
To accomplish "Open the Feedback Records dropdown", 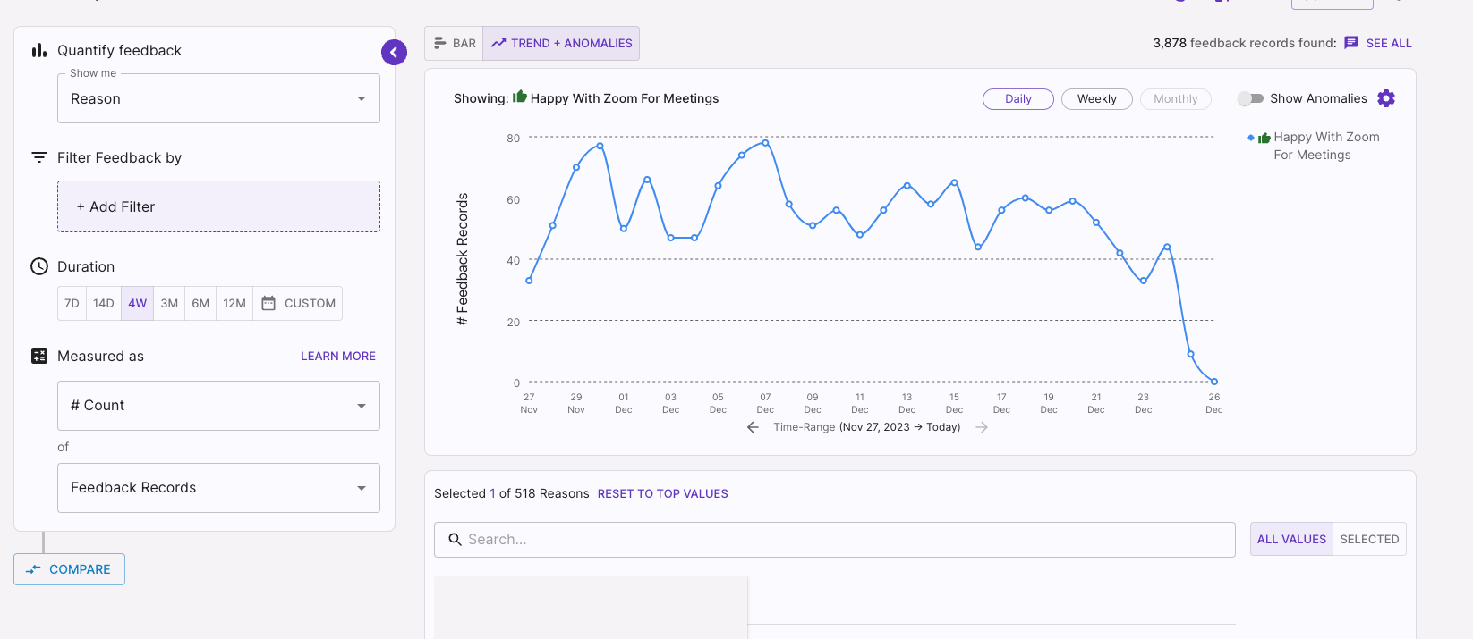I will pos(218,488).
